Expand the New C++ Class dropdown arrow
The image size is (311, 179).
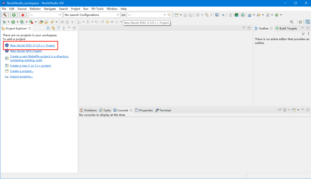(x=281, y=15)
